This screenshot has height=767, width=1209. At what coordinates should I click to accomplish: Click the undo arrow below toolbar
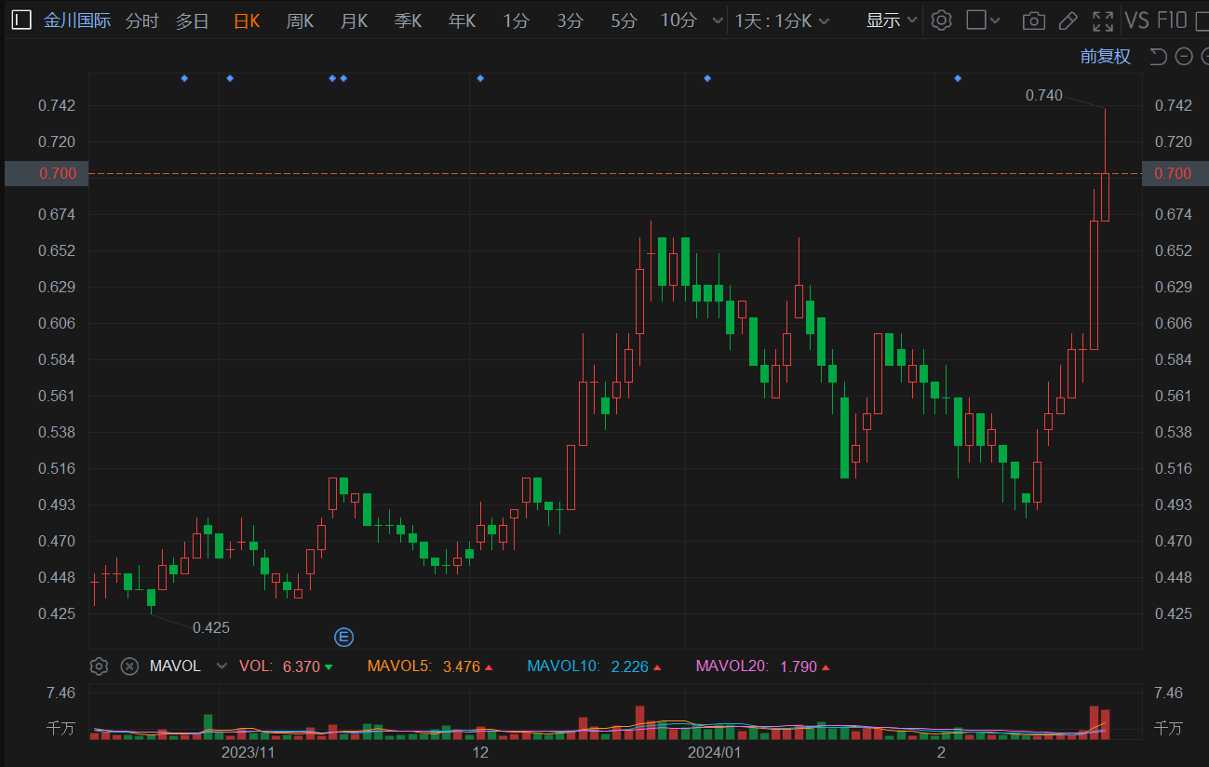pyautogui.click(x=1158, y=57)
